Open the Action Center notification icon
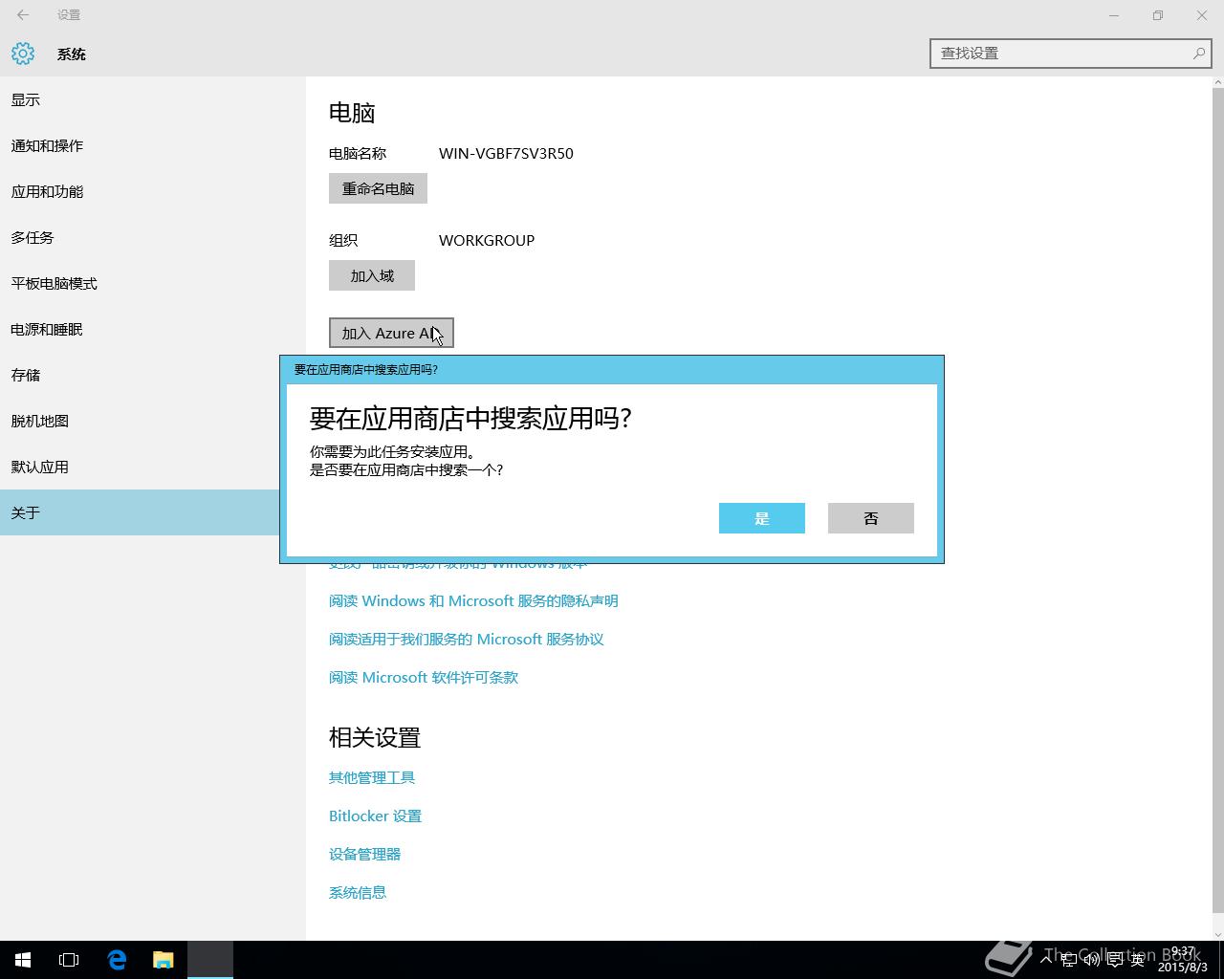The image size is (1224, 979). 1114,960
